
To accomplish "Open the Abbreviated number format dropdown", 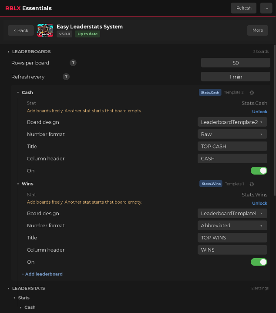I will pos(232,225).
